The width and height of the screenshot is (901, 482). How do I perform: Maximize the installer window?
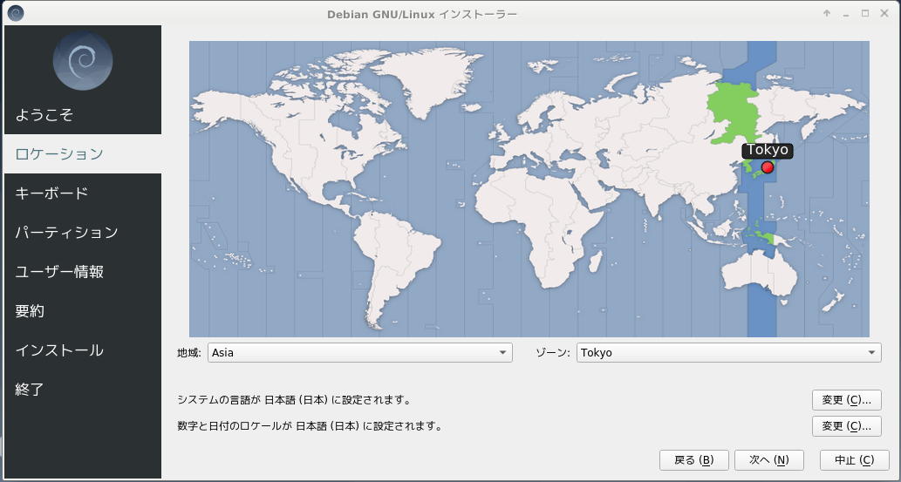[x=865, y=14]
